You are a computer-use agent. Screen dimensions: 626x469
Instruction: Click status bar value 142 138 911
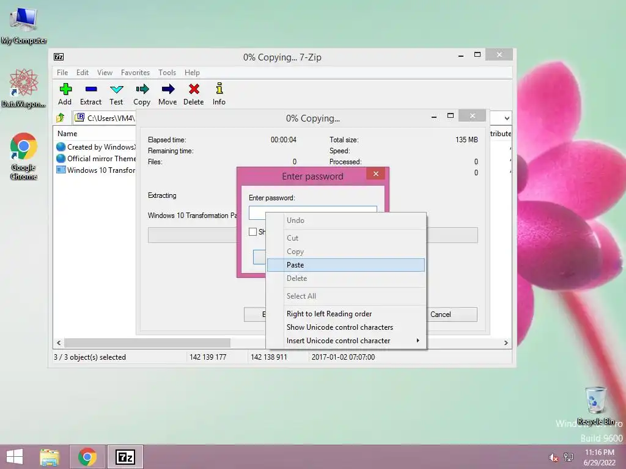(x=269, y=357)
